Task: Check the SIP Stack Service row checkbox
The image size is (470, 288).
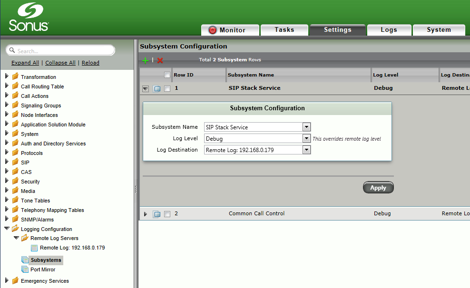Action: [167, 87]
